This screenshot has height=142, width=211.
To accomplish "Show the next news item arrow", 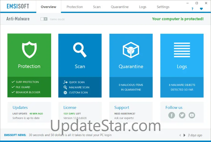I will tap(184, 135).
